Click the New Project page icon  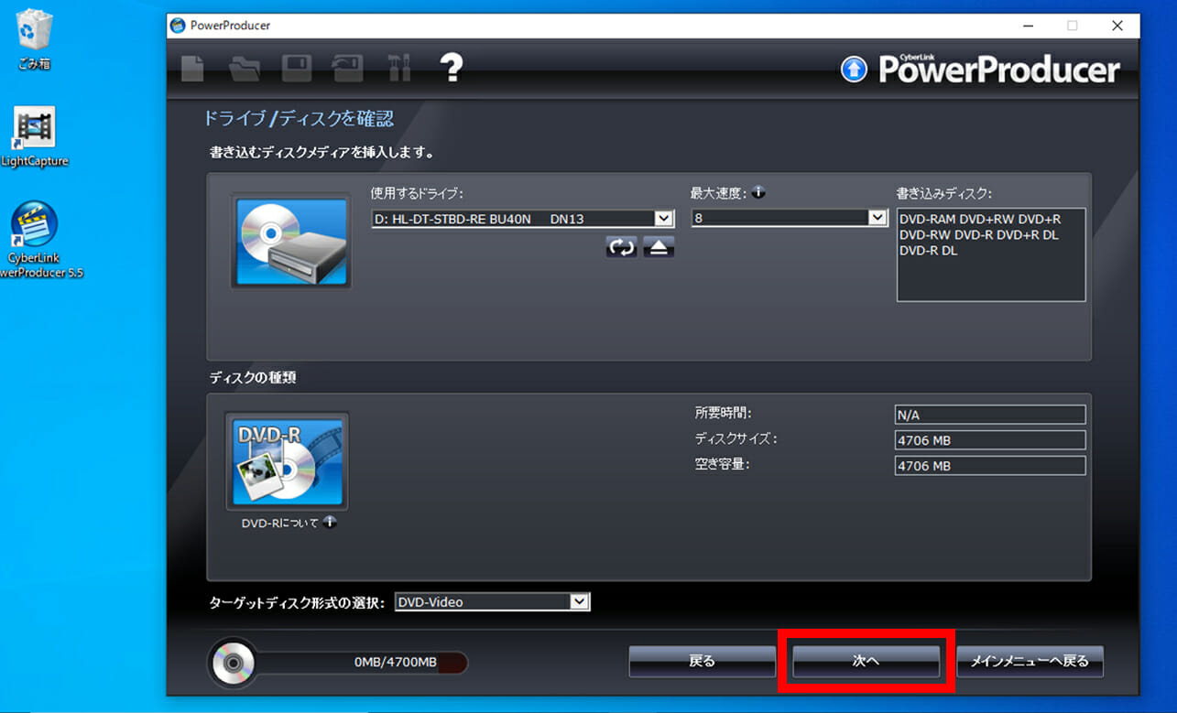click(x=192, y=68)
